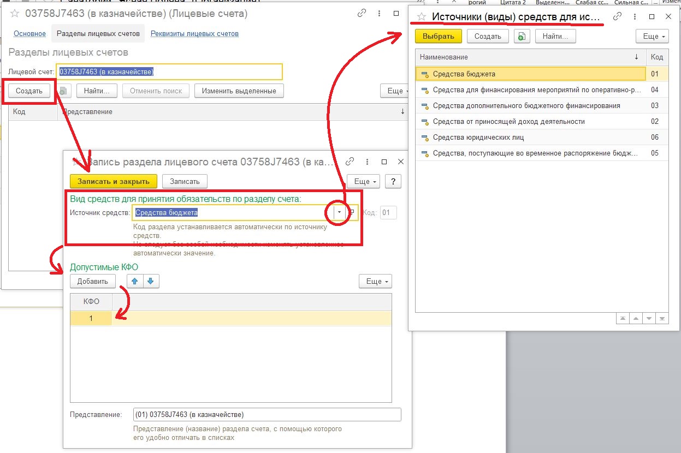This screenshot has height=453, width=681.
Task: Open Еще menu in Источники средств window
Action: [x=652, y=36]
